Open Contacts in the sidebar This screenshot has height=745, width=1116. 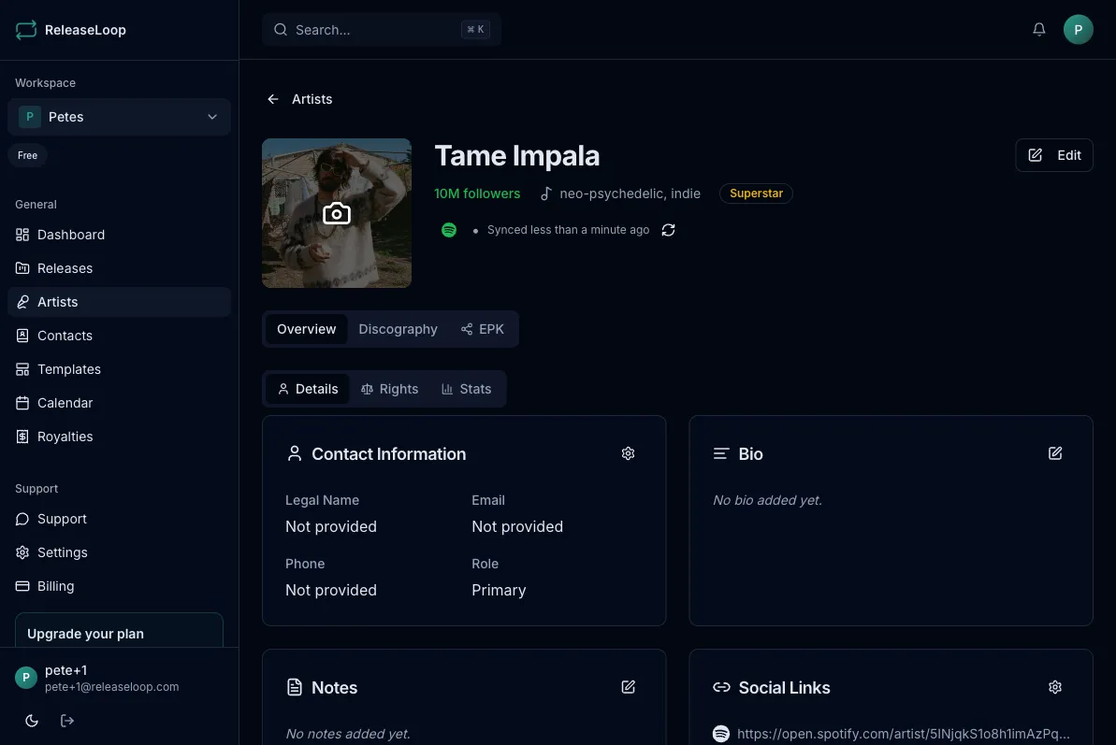click(x=119, y=336)
